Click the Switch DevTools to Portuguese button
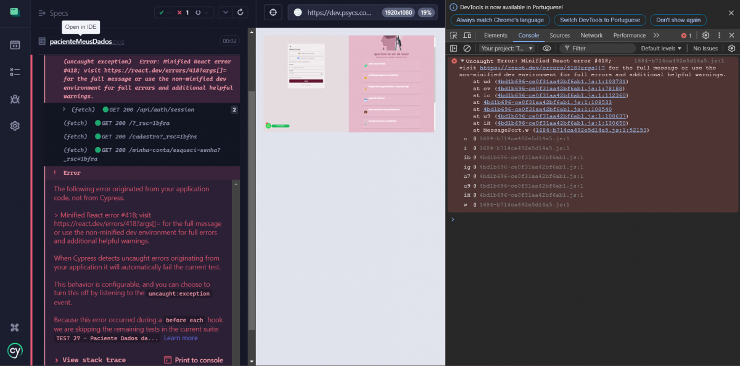This screenshot has height=366, width=740. (600, 20)
